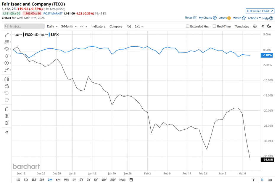Open the Compare menu
277x183 pixels.
click(x=116, y=27)
